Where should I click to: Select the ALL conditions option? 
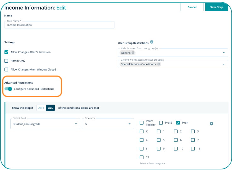[x=50, y=108]
